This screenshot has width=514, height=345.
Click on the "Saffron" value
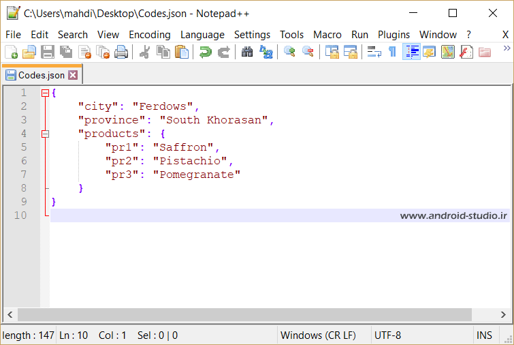183,147
